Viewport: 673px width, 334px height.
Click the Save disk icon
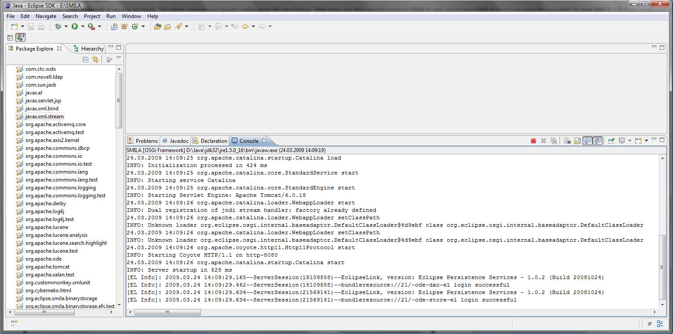pos(31,27)
